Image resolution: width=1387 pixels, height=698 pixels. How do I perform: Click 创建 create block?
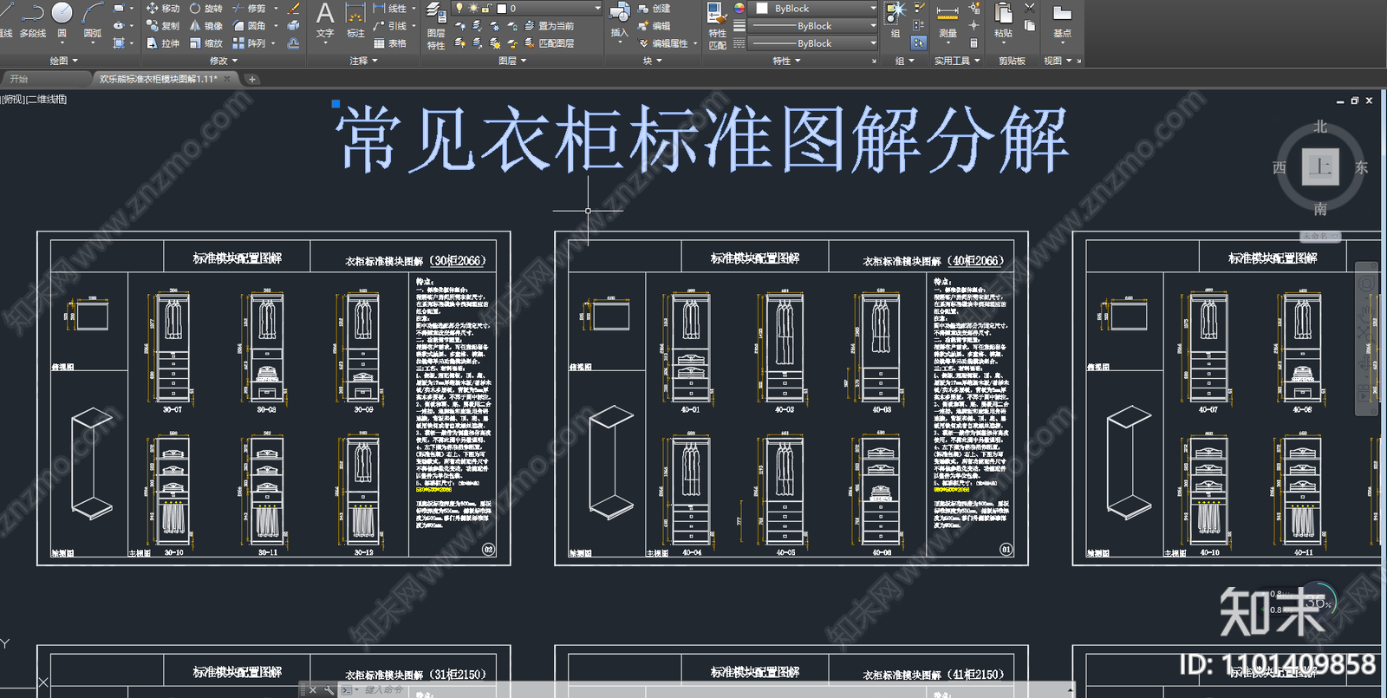pyautogui.click(x=654, y=8)
